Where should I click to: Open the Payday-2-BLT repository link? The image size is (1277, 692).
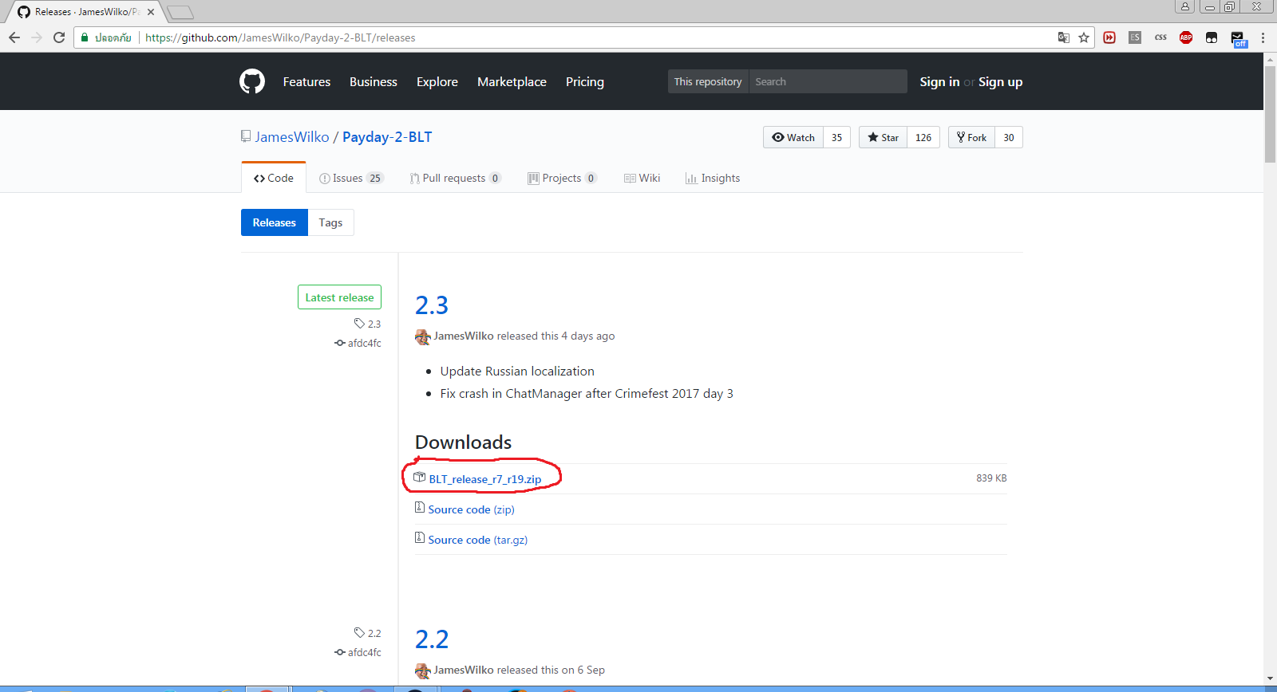(x=387, y=137)
